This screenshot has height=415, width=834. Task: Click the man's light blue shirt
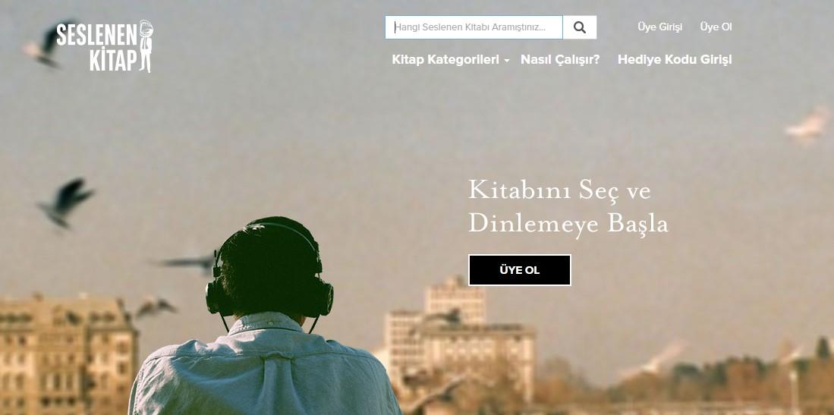point(264,367)
